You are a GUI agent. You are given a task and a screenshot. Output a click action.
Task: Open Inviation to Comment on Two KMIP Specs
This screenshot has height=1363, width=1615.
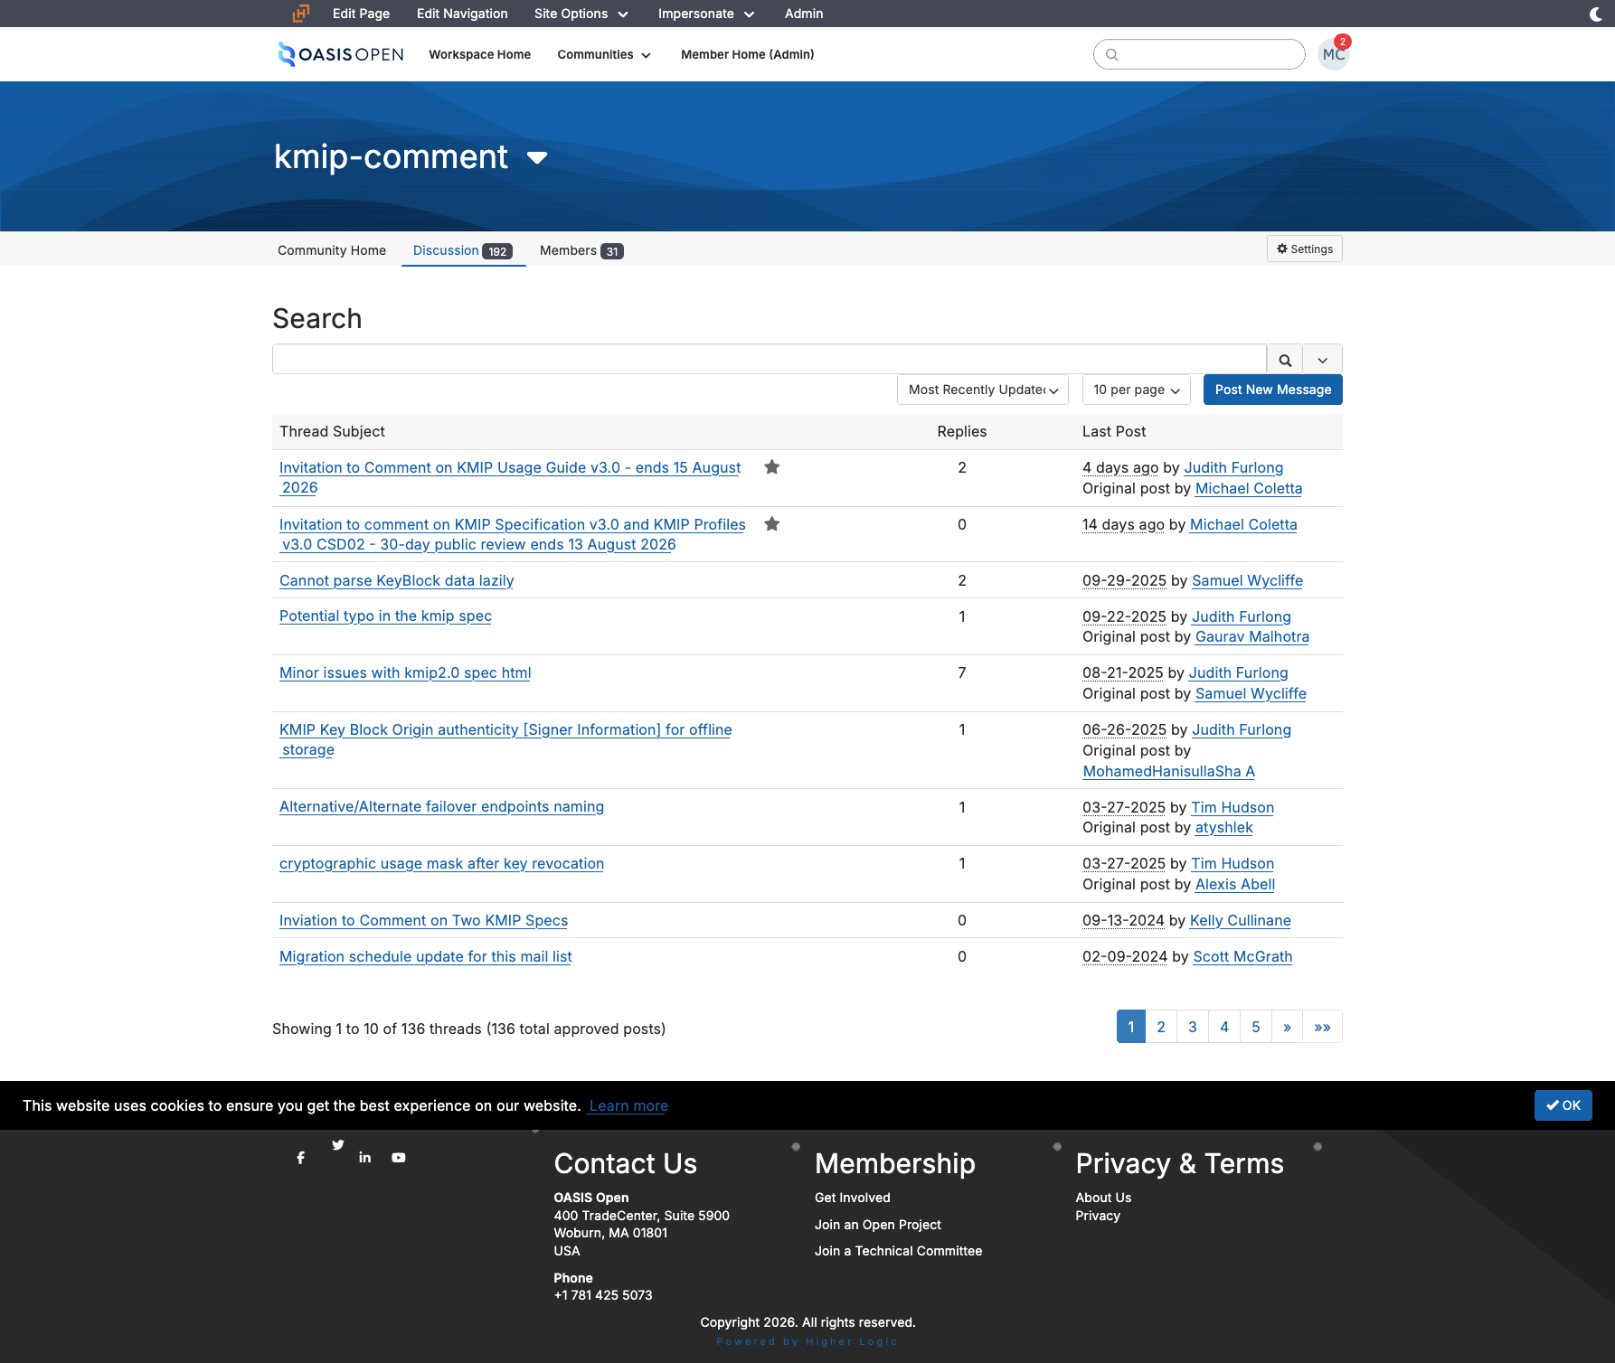[x=423, y=920]
